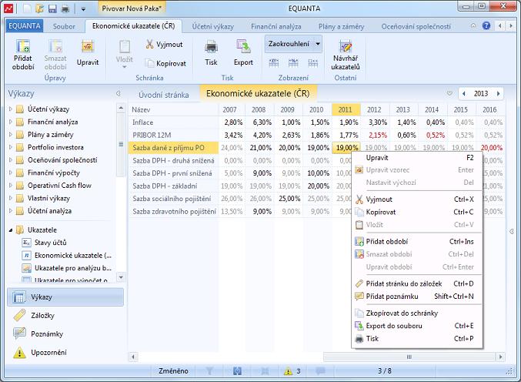The height and width of the screenshot is (382, 521).
Task: Click the tree scrollbar down arrow
Action: [121, 277]
